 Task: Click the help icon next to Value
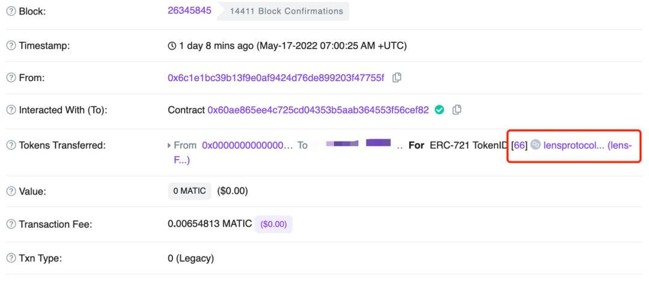[11, 192]
